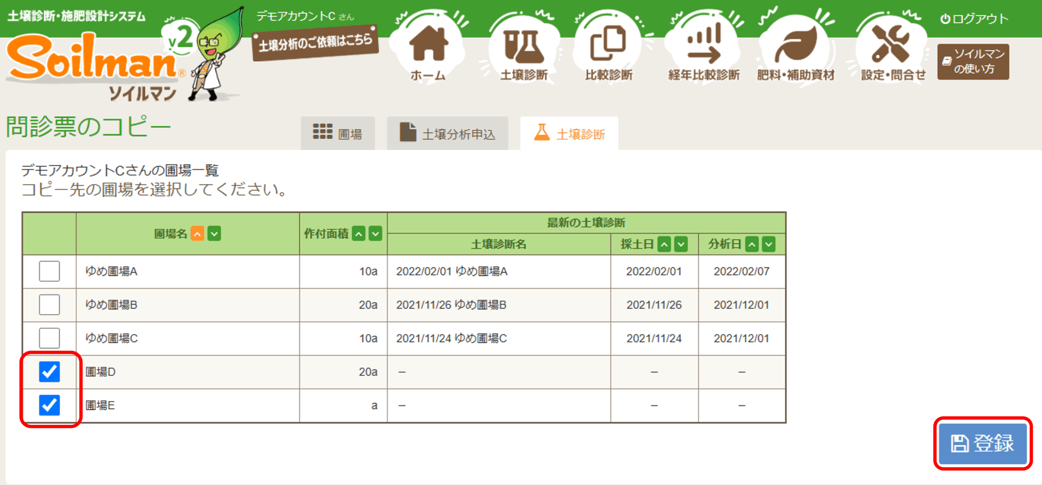The height and width of the screenshot is (485, 1042).
Task: Click the 土壌分析のご依頼はこちら banner
Action: [x=315, y=43]
